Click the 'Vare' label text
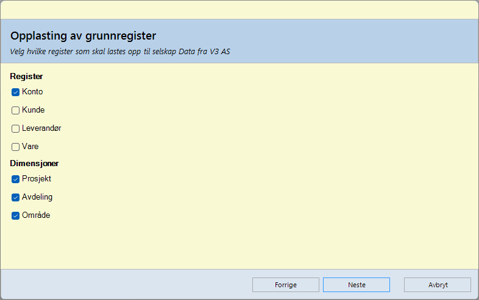479x300 pixels. pyautogui.click(x=30, y=147)
